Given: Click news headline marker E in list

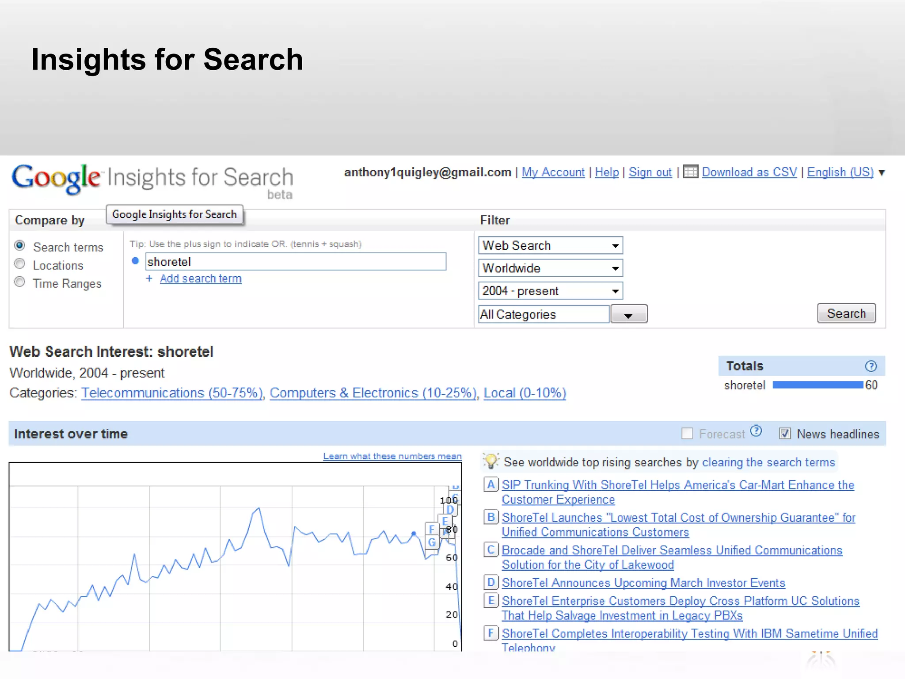Looking at the screenshot, I should click(x=491, y=600).
